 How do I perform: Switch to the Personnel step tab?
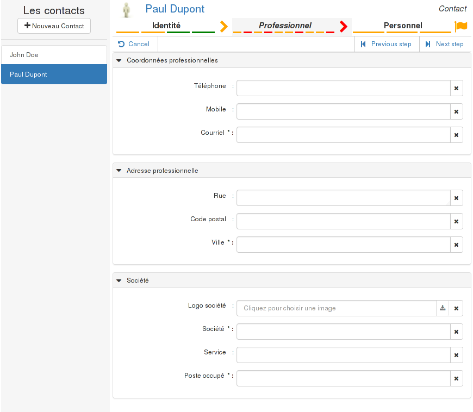click(402, 26)
